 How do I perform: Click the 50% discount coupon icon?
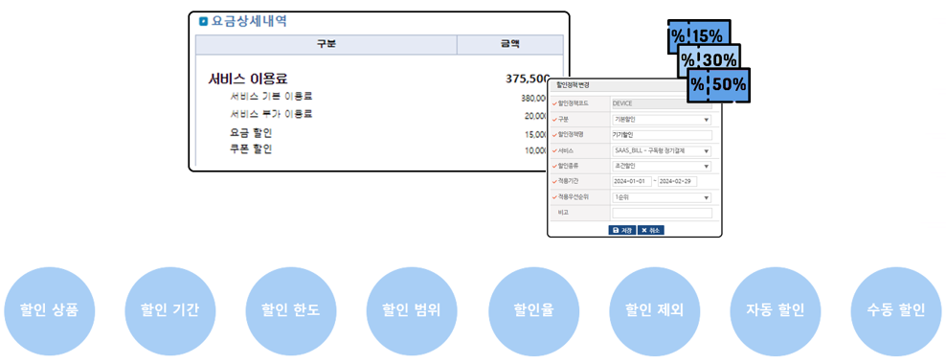(718, 84)
